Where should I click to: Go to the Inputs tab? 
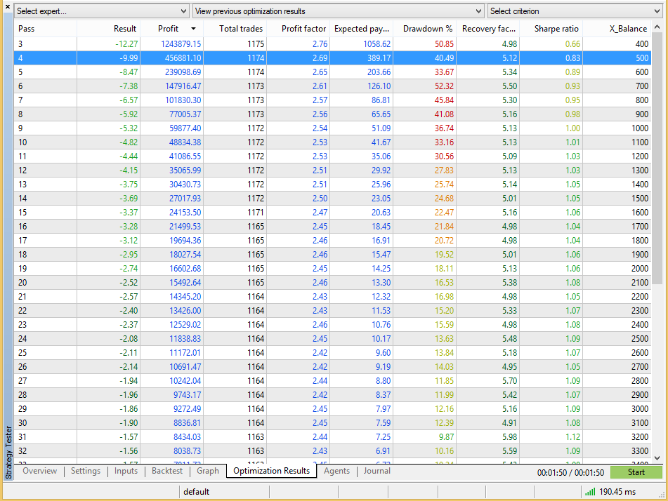pyautogui.click(x=126, y=471)
